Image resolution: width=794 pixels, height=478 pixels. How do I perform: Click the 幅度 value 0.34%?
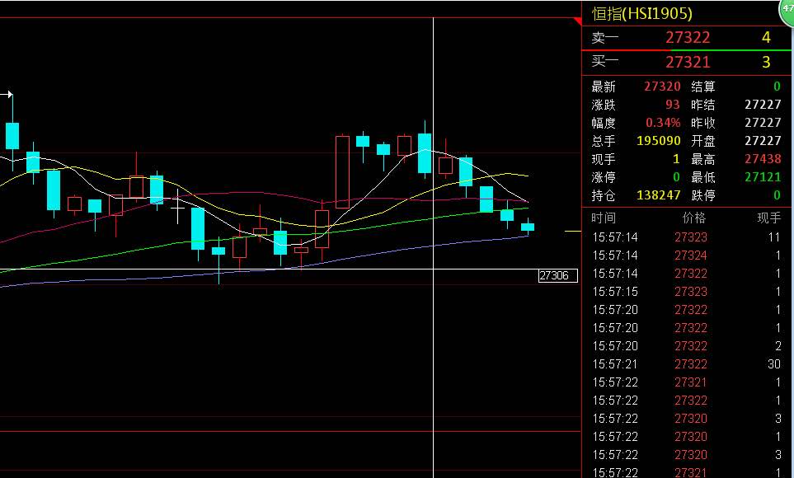pos(663,123)
